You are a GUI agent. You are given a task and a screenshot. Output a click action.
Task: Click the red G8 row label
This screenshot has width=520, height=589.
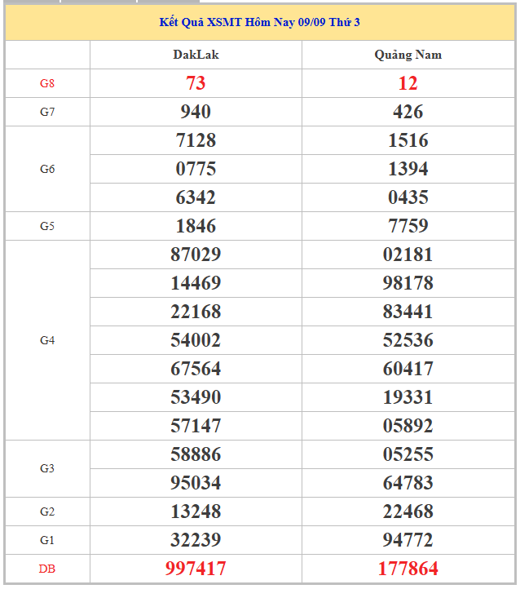pos(47,83)
